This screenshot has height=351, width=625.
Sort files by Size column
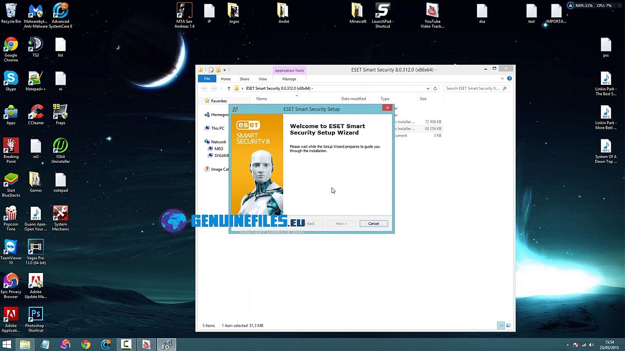[423, 98]
